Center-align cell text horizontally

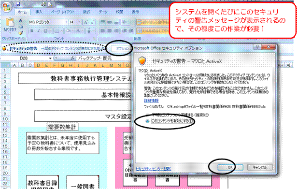109,30
